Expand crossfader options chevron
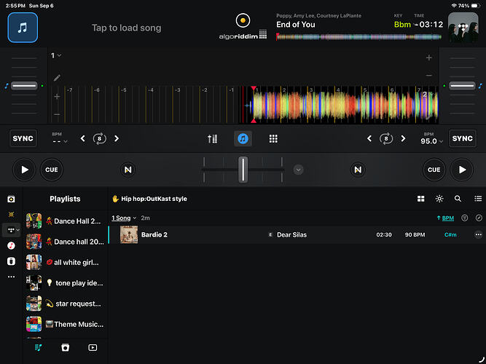Viewport: 486px width, 364px height. coord(298,170)
